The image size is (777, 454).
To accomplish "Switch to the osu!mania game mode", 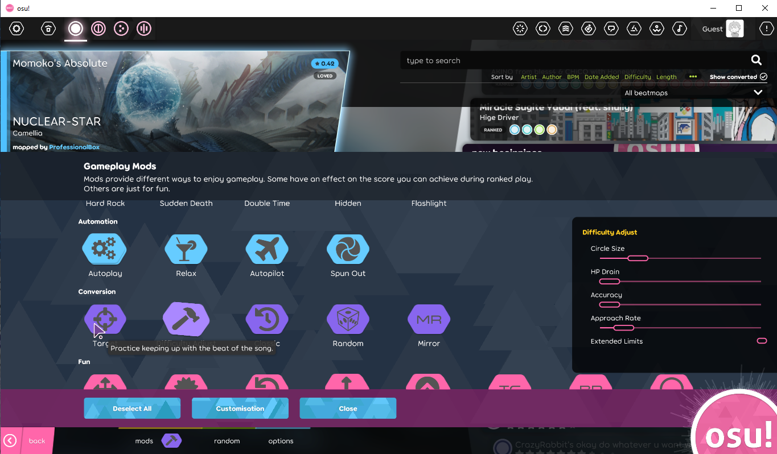I will pos(143,28).
